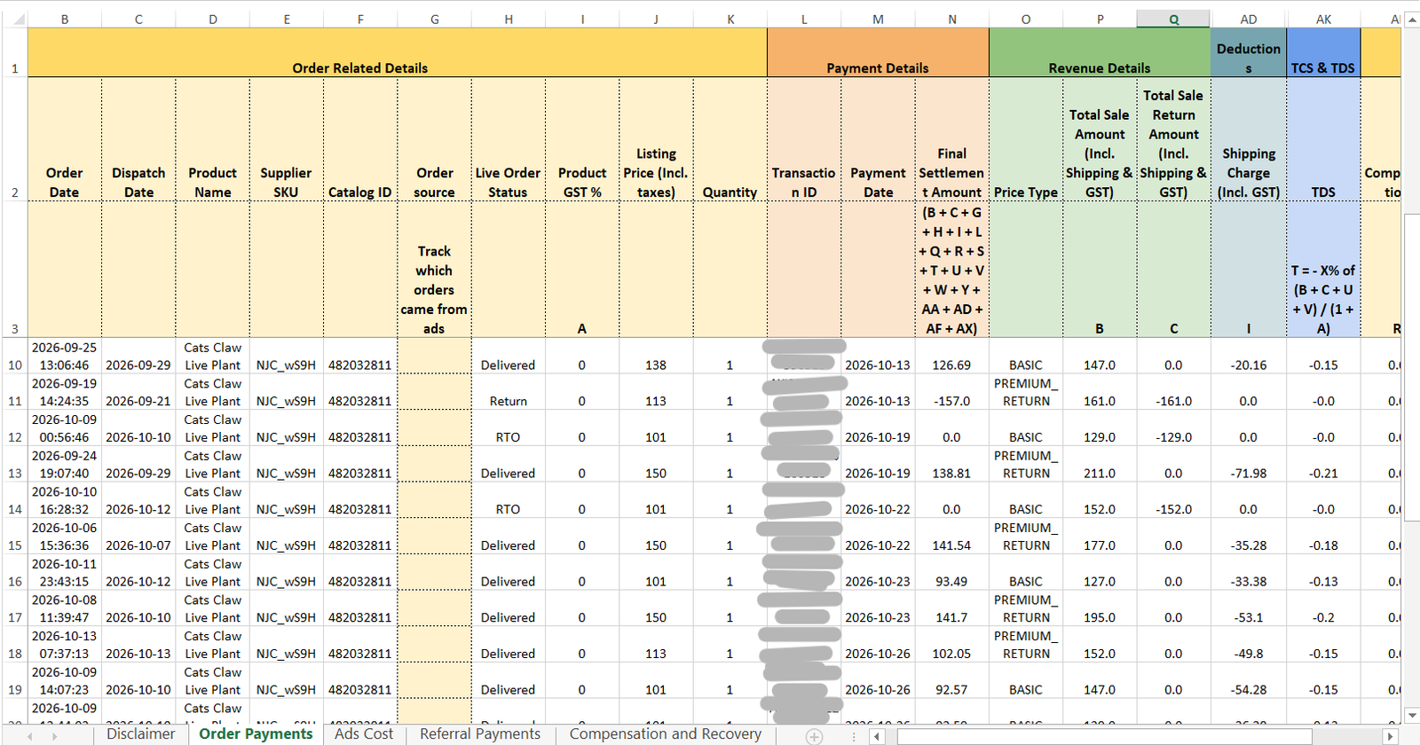The width and height of the screenshot is (1420, 745).
Task: Click the horizontal scrollbar track
Action: (1134, 736)
